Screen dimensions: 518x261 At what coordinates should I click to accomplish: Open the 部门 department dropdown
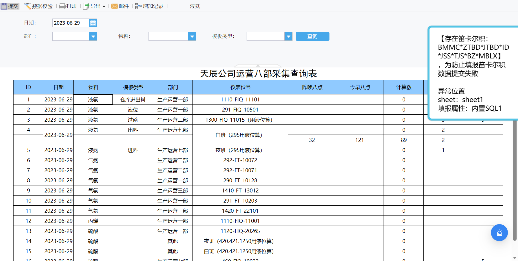pyautogui.click(x=93, y=37)
